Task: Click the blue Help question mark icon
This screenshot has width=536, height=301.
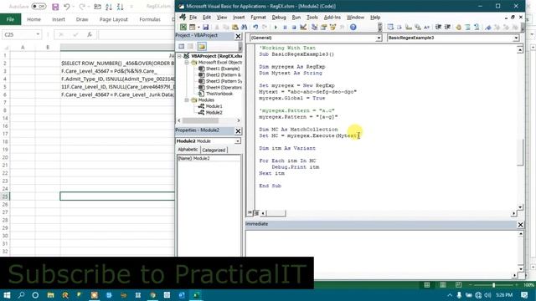Action: coord(353,27)
